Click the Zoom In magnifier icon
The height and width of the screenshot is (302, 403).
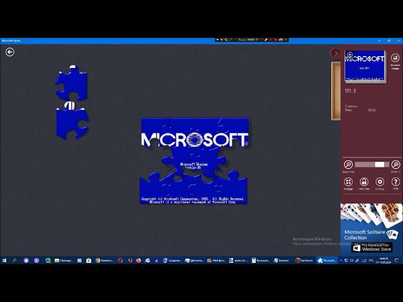tap(395, 165)
